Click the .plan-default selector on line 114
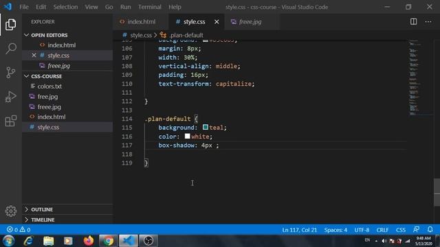The image size is (440, 247). tap(168, 119)
